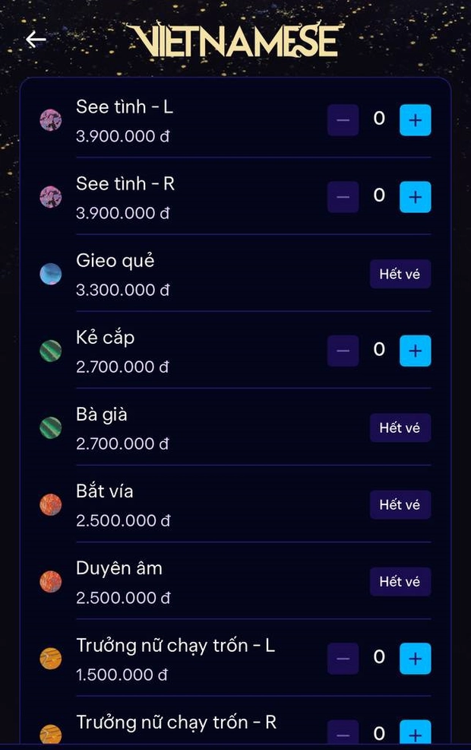This screenshot has width=471, height=750.
Task: Select the pink See tình - L zone swatch
Action: point(51,120)
